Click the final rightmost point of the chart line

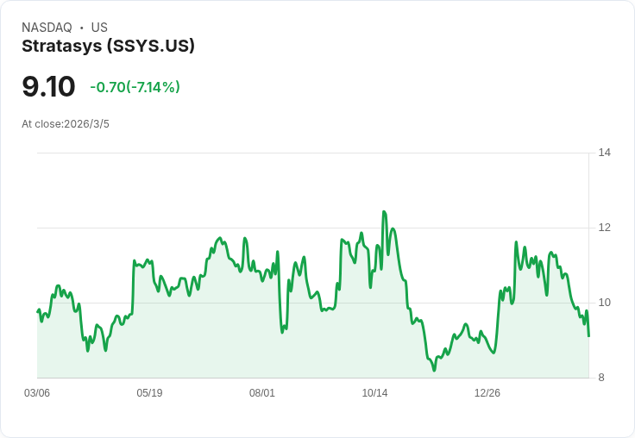[588, 335]
